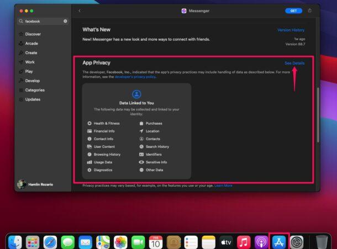Screen dimensions: 337x249
Task: Open Photos from the Dock
Action: pyautogui.click(x=120, y=242)
